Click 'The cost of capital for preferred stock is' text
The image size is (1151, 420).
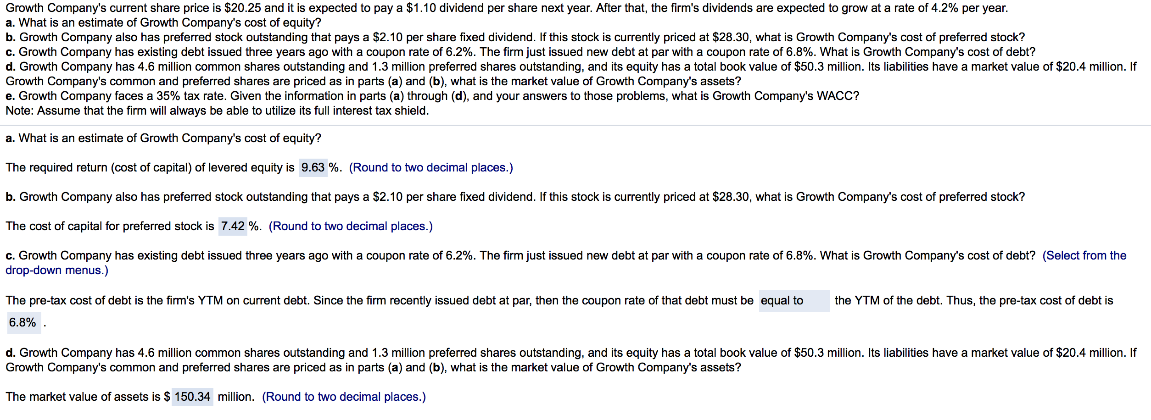[110, 227]
